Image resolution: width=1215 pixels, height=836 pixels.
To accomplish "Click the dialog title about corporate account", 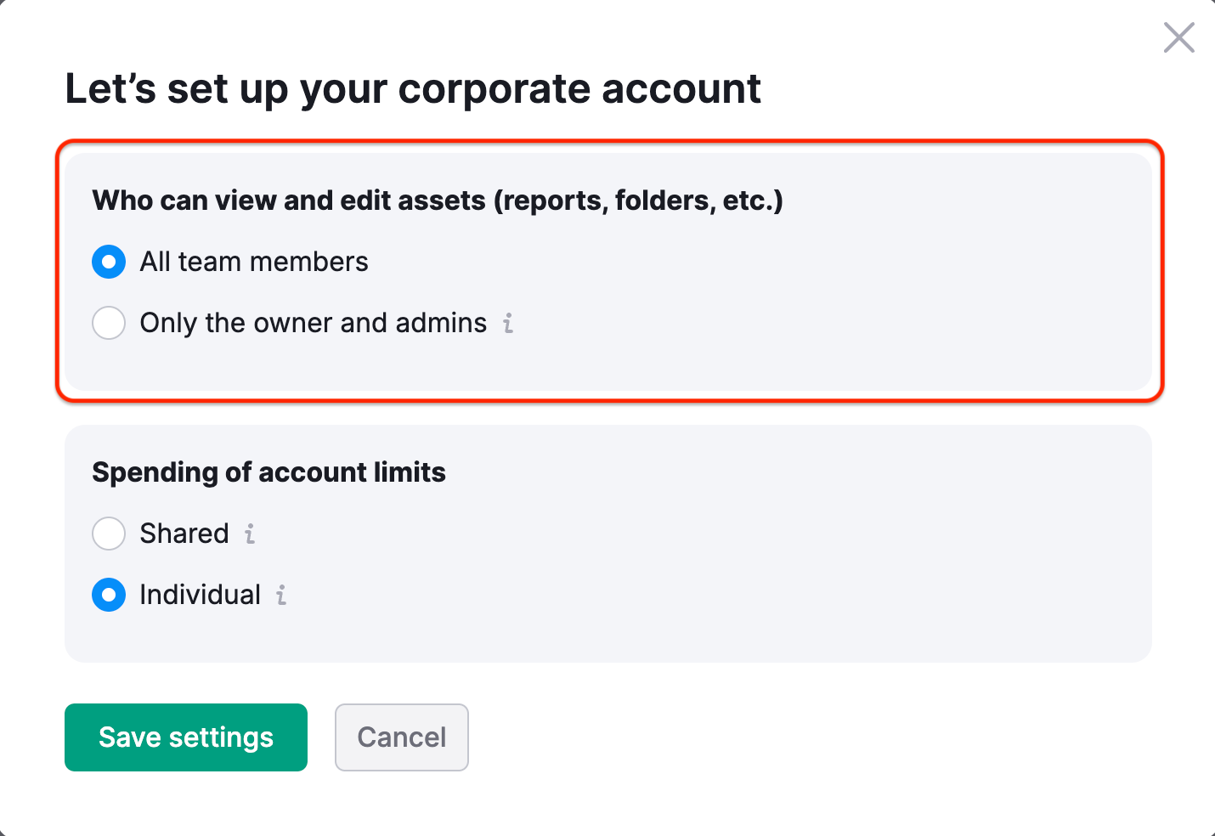I will (413, 89).
